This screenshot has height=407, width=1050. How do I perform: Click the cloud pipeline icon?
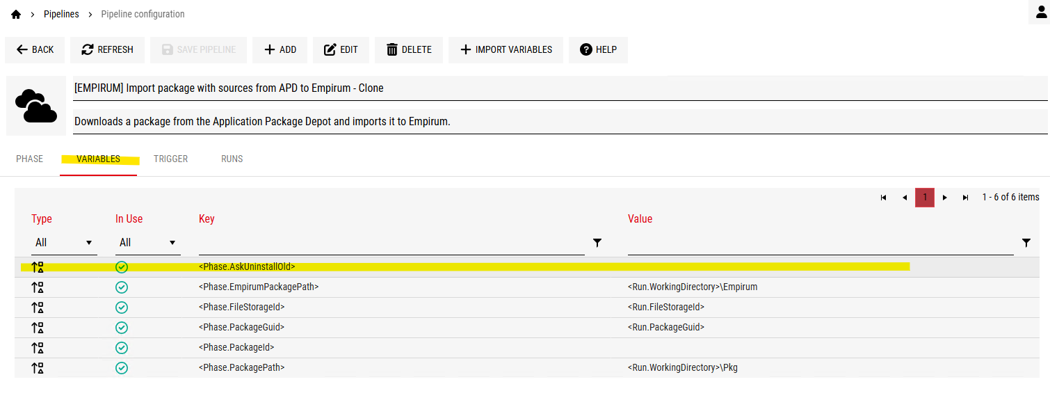click(x=36, y=106)
